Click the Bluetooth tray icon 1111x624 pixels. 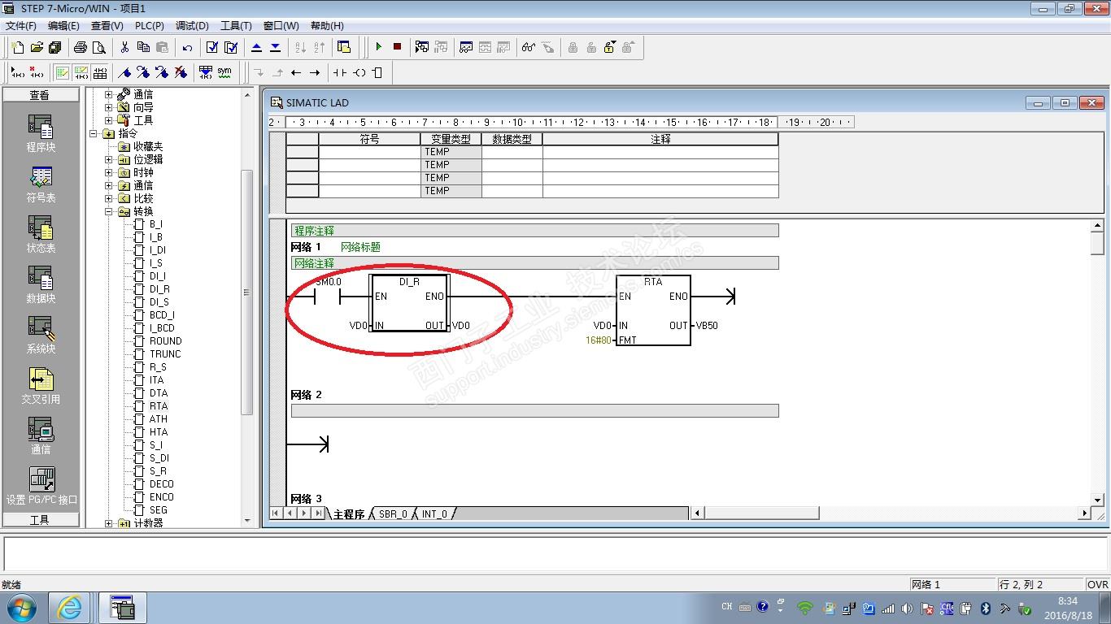(986, 608)
